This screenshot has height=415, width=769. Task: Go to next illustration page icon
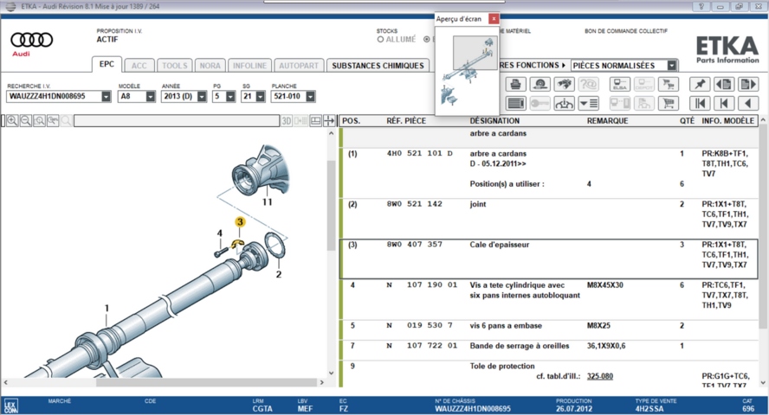point(748,84)
